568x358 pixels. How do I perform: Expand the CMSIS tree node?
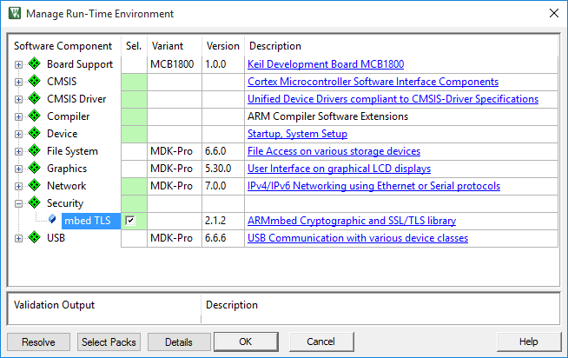click(19, 82)
